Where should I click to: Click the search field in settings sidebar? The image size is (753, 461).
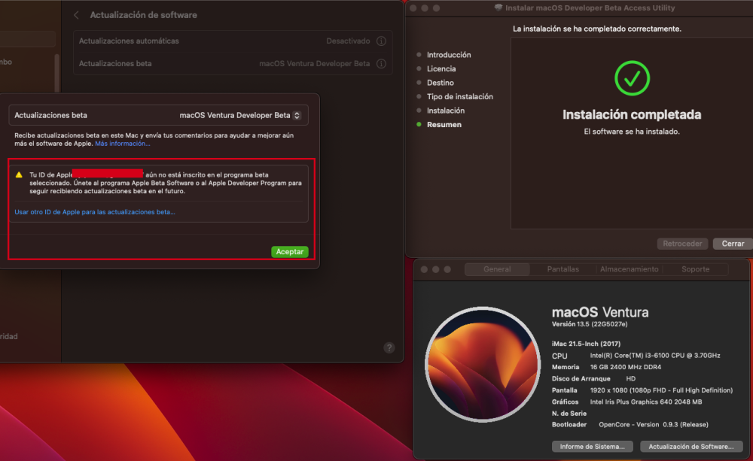[x=27, y=39]
